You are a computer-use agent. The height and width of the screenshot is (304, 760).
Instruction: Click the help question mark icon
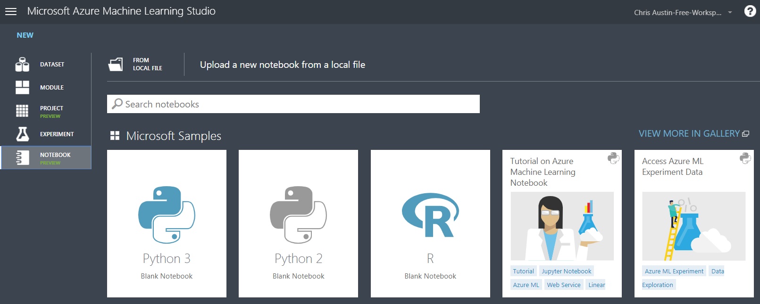click(x=750, y=11)
